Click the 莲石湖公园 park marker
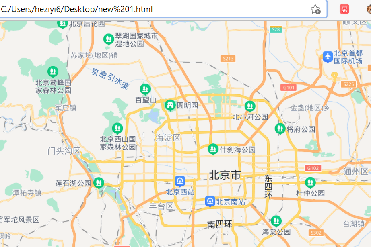371x247 pixels. [99, 182]
